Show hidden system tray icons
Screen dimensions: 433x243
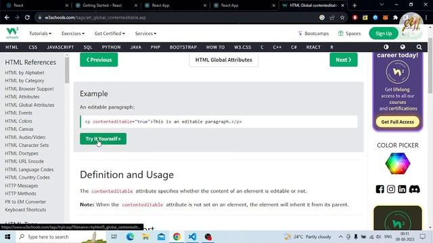click(340, 237)
